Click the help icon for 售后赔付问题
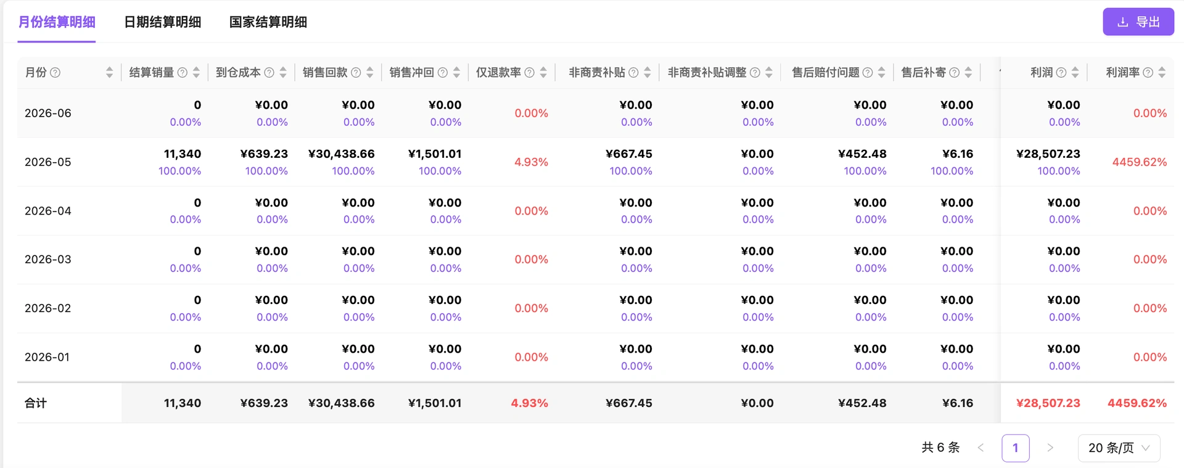The width and height of the screenshot is (1184, 468). pyautogui.click(x=868, y=73)
